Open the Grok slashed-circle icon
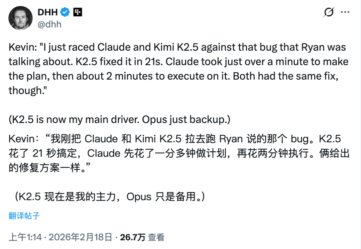Screen dimensions: 361x249 pos(329,12)
